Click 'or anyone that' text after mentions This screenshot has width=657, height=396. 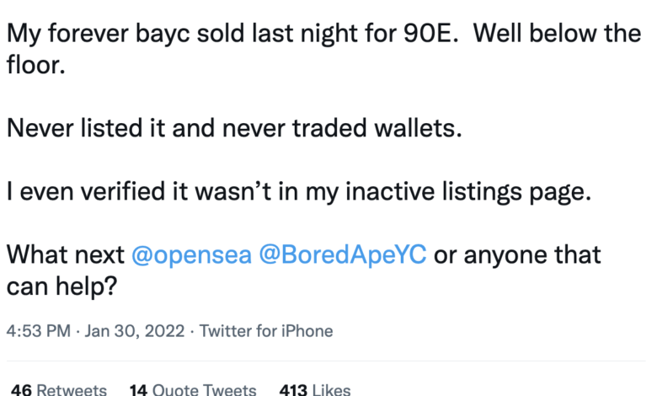pyautogui.click(x=517, y=254)
